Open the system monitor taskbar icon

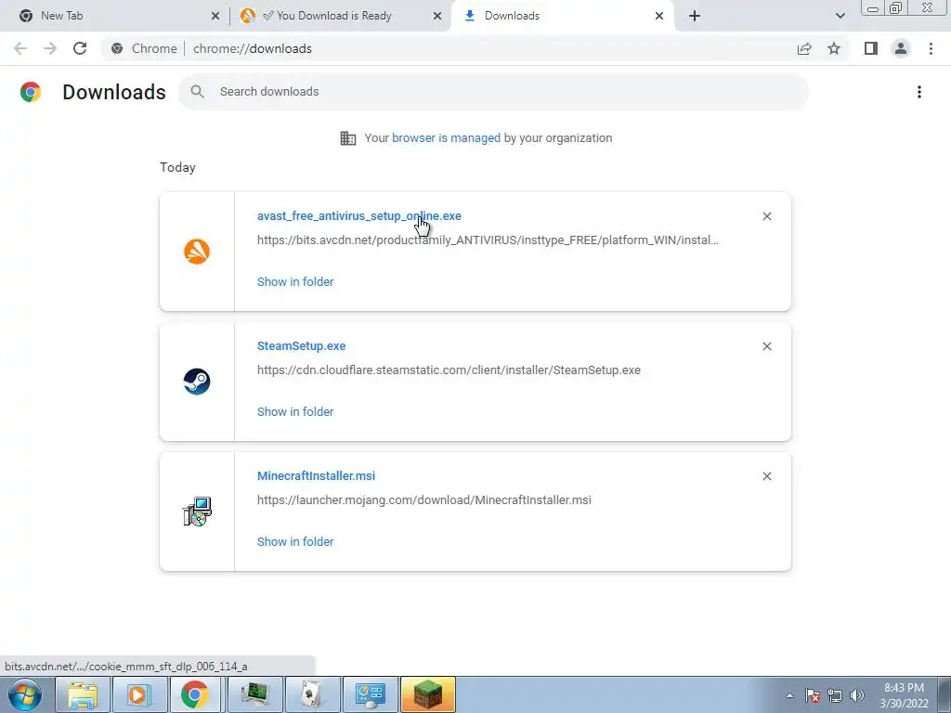tap(254, 694)
